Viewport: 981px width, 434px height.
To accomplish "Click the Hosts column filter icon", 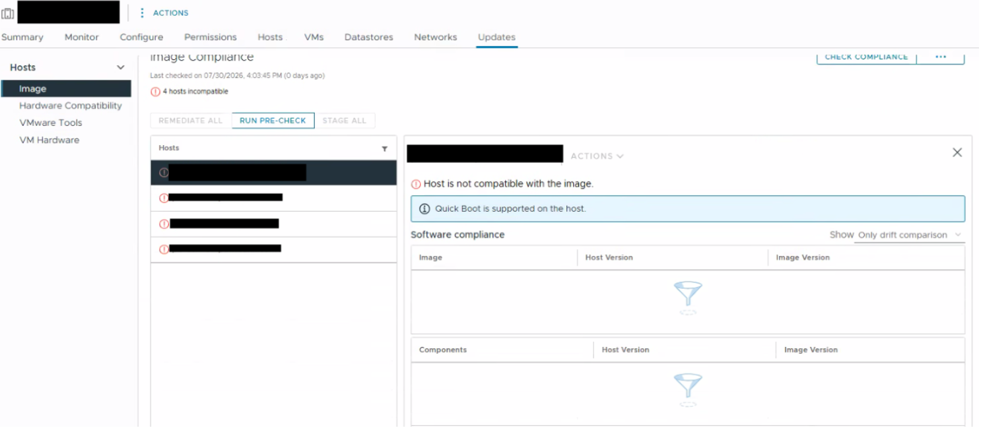I will point(385,149).
